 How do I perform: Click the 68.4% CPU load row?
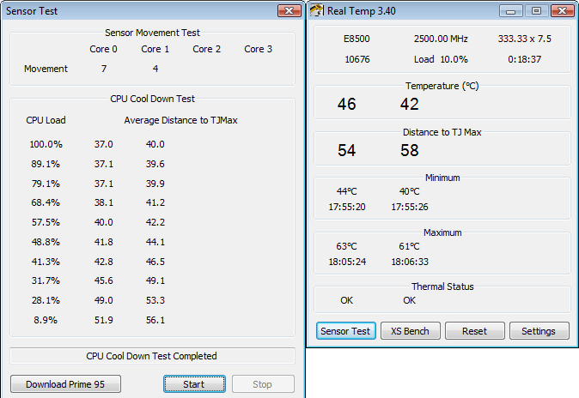[98, 202]
